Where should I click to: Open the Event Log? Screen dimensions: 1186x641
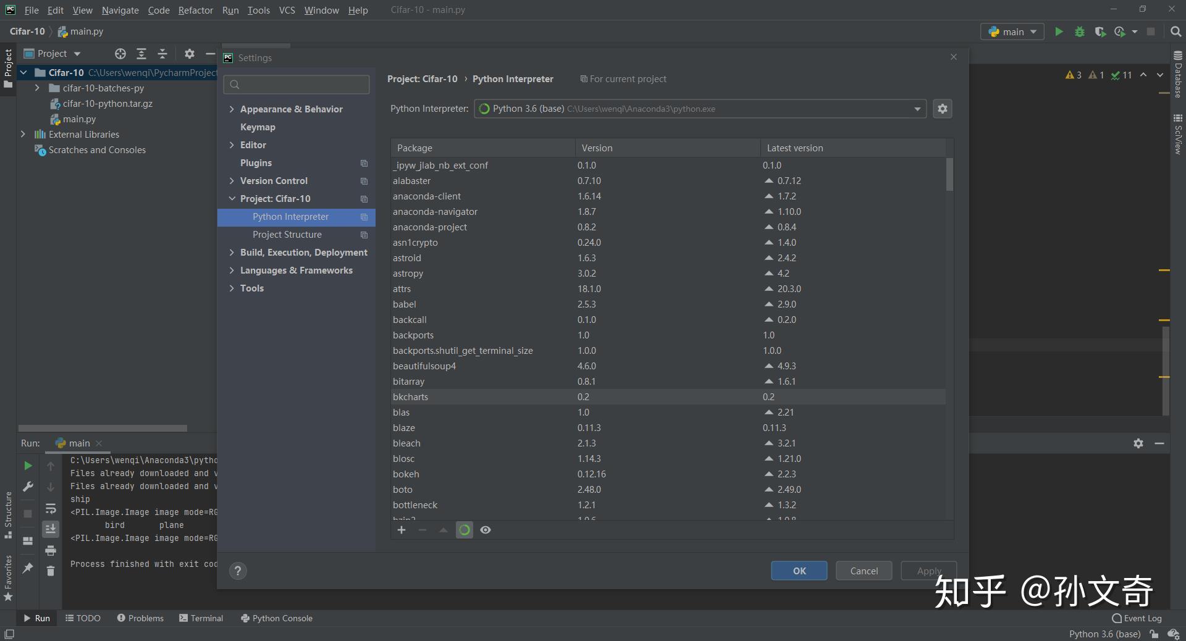click(1137, 618)
